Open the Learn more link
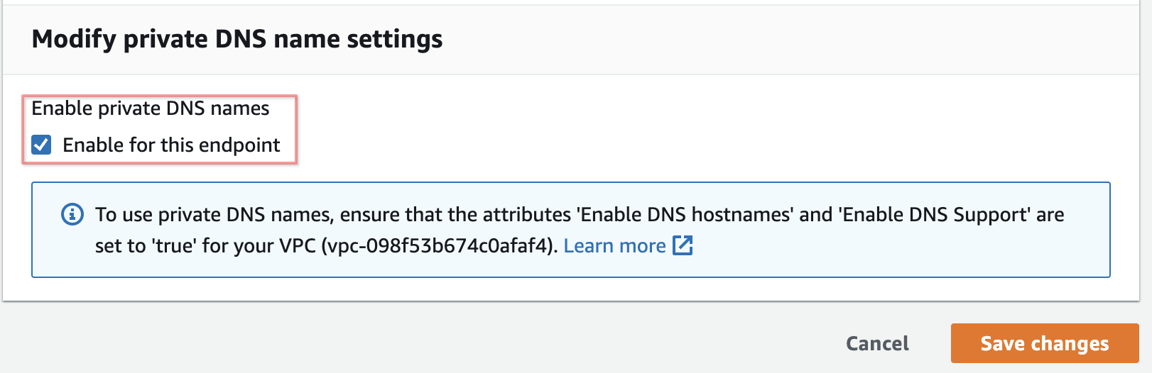1152x373 pixels. (x=614, y=246)
